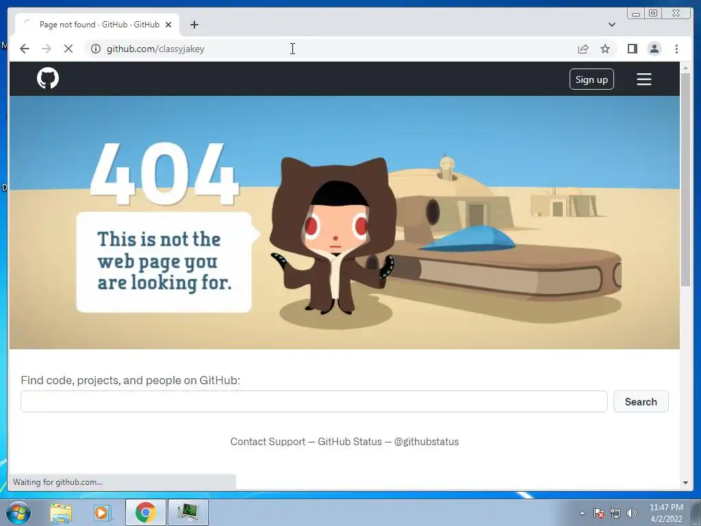Click the Octocat Jedi illustration
The image size is (701, 526).
[x=333, y=236]
